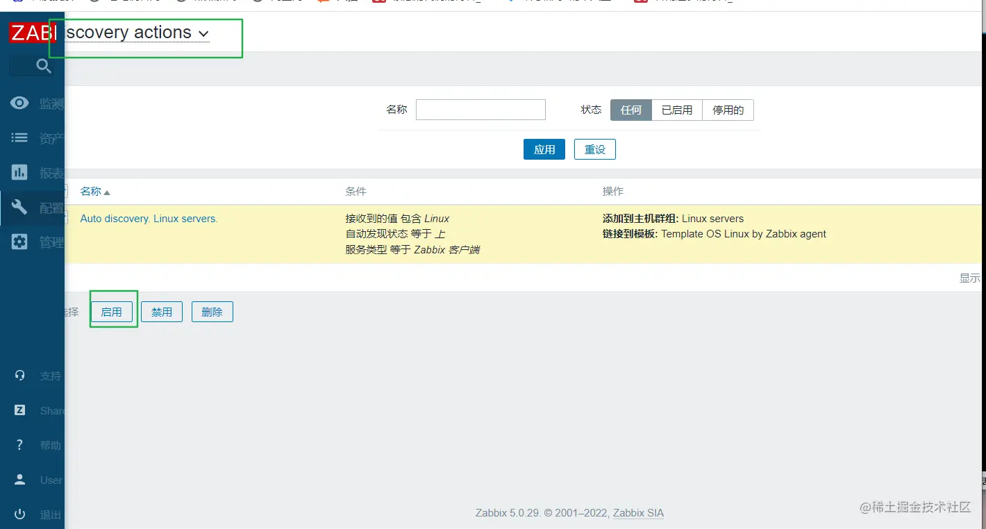Click the 服务类型 等于 Zabbix 客户端 condition

click(x=412, y=249)
